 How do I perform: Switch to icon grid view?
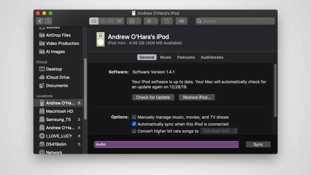pyautogui.click(x=94, y=21)
